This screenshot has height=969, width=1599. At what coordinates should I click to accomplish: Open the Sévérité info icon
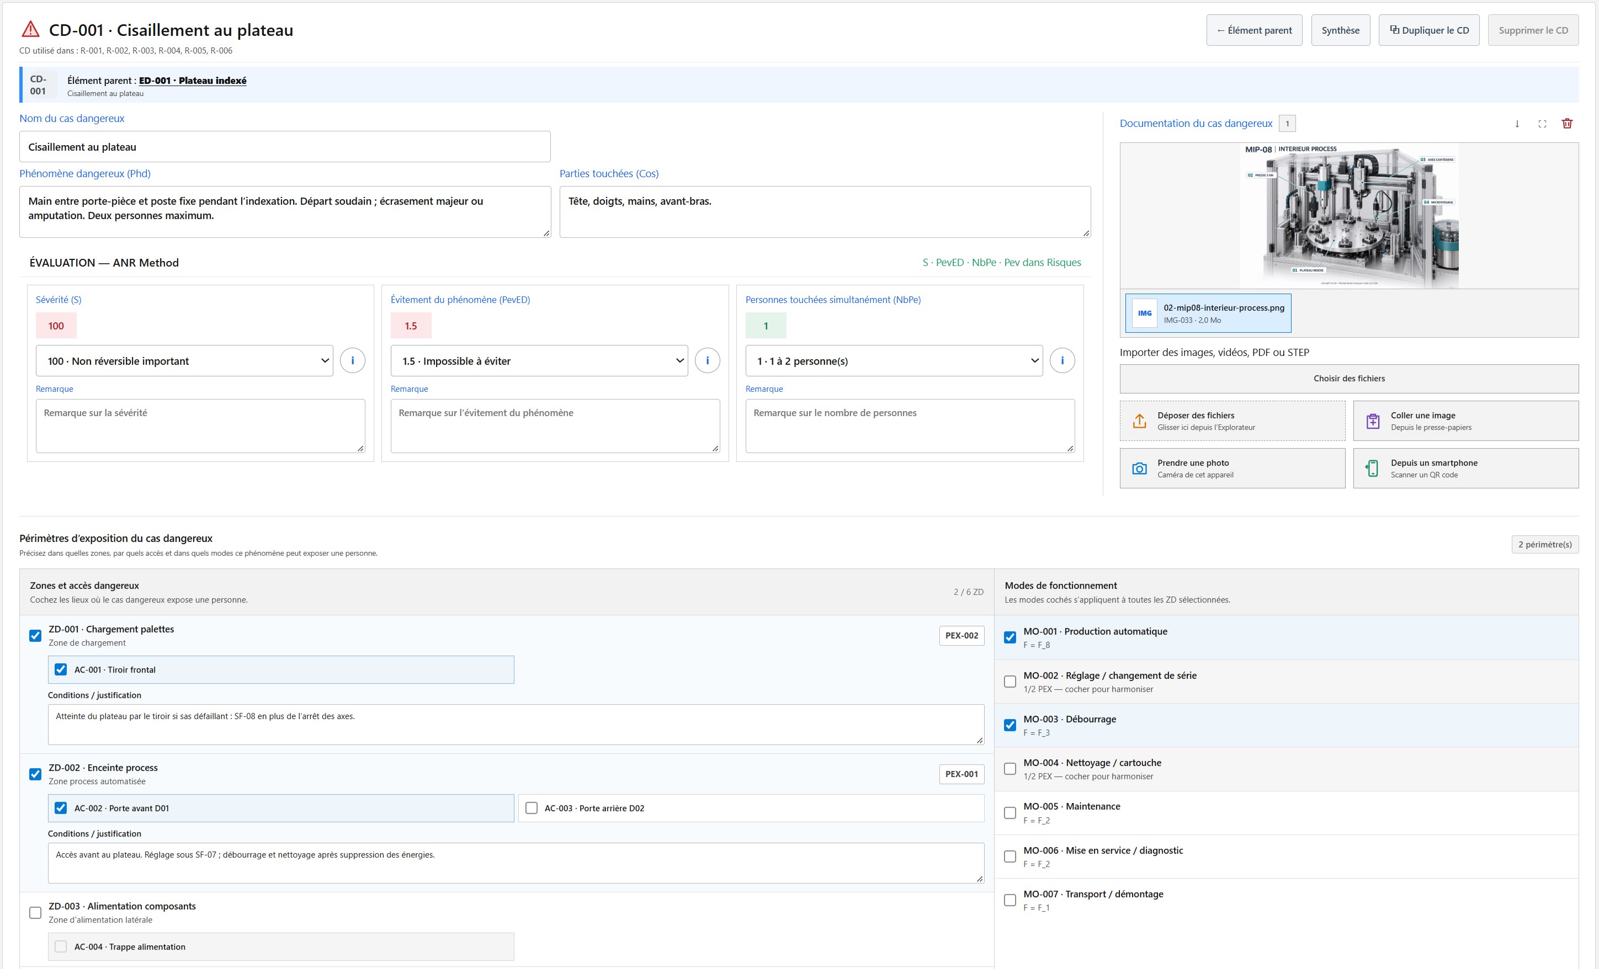click(352, 361)
